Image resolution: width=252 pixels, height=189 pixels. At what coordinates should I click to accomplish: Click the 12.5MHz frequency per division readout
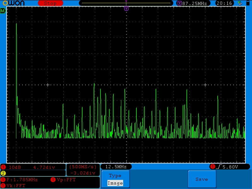[x=116, y=167]
